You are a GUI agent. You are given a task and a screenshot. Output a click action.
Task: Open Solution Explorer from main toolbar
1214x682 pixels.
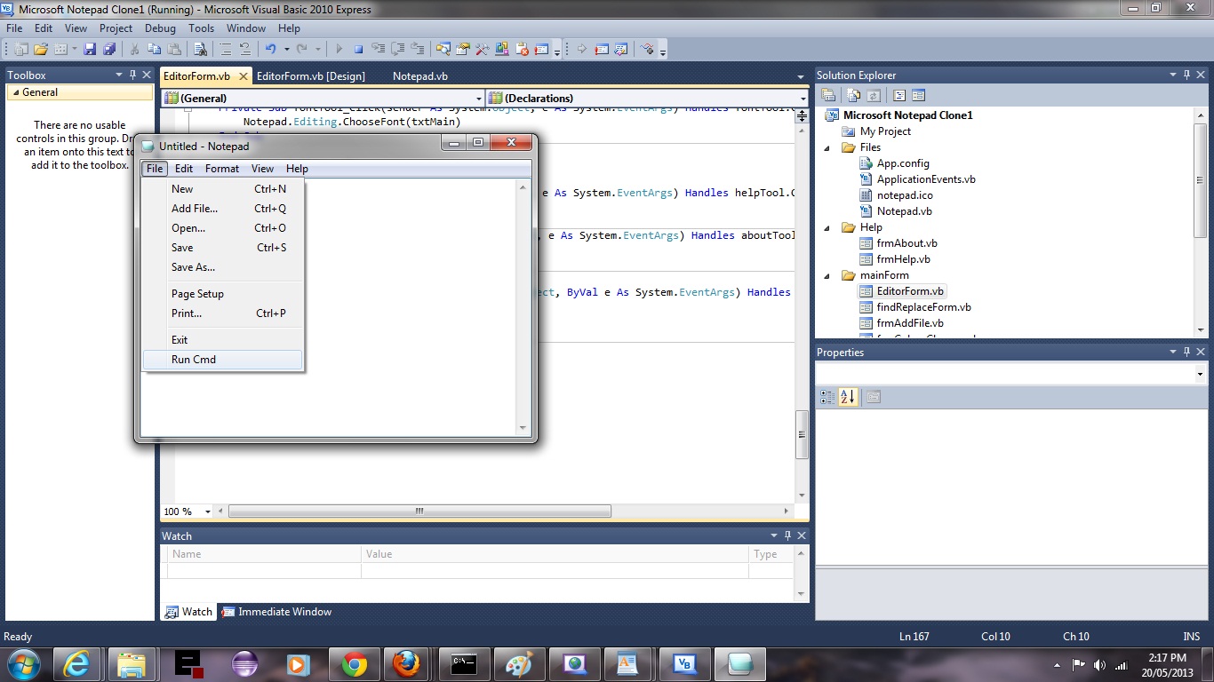[443, 49]
